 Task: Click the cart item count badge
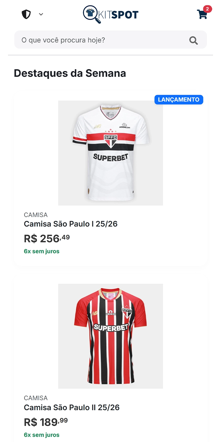[207, 9]
